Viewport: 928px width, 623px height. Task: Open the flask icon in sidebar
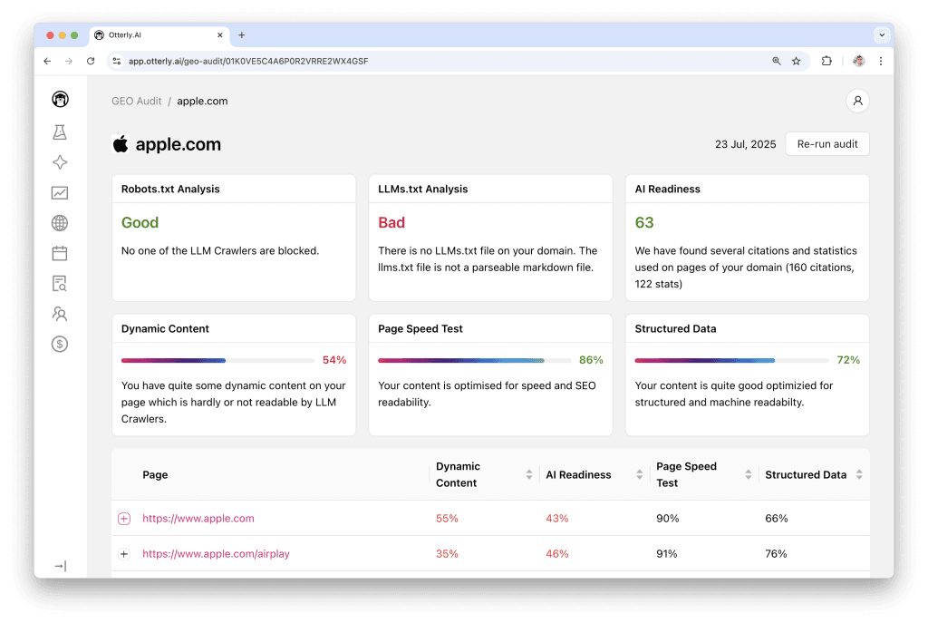pyautogui.click(x=60, y=132)
